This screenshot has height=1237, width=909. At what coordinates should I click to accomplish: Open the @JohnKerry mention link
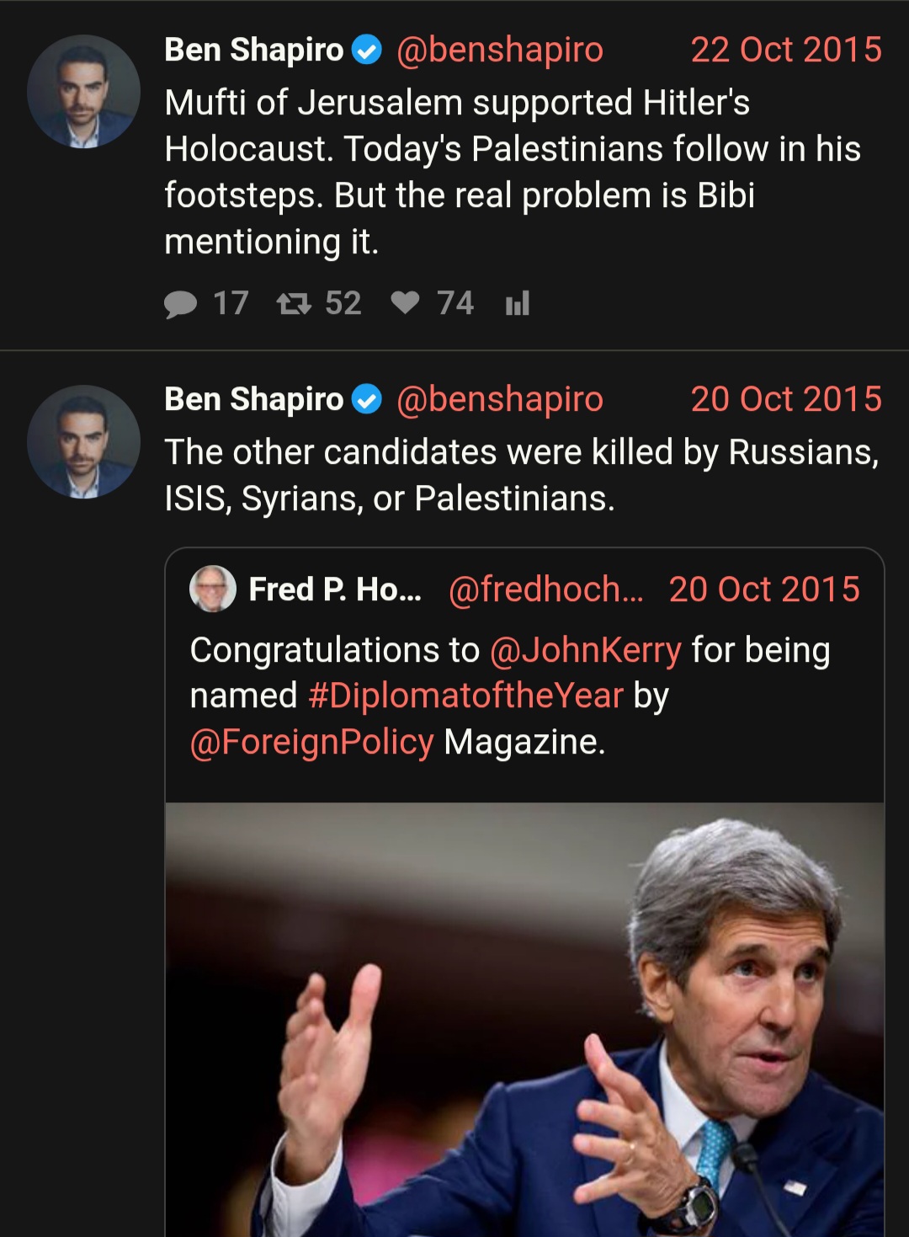click(585, 650)
